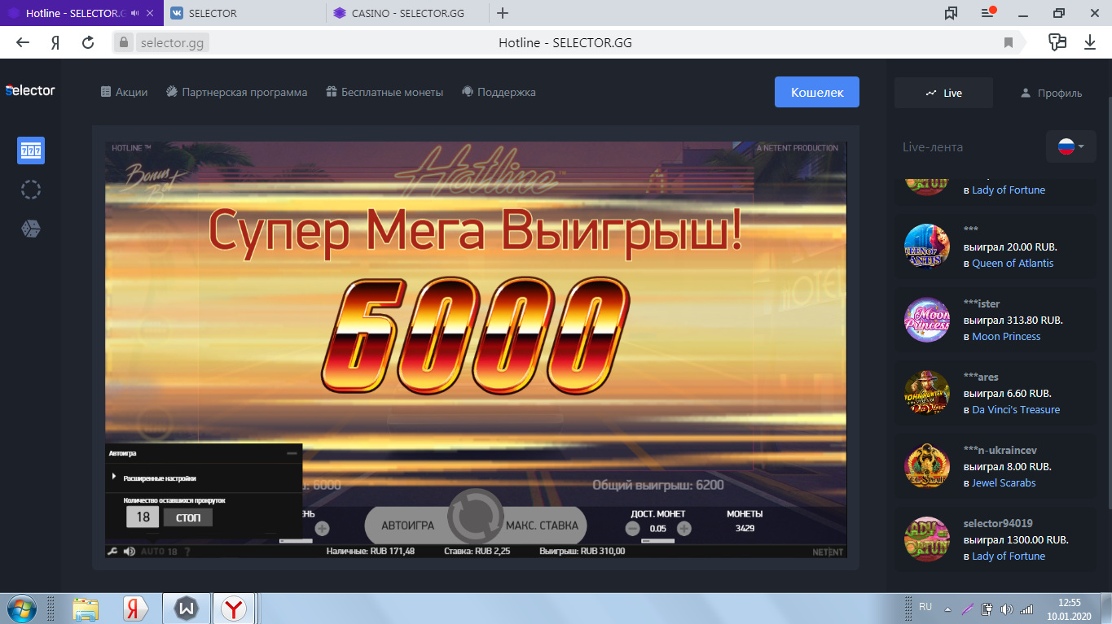
Task: Collapse the Автоигра panel with the dash
Action: [x=292, y=453]
